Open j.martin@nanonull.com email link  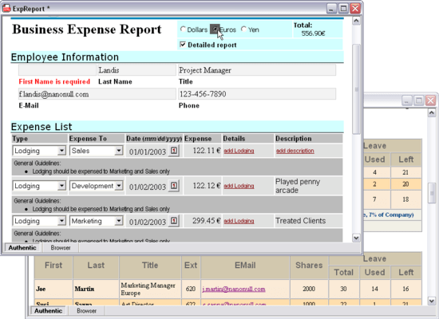[x=234, y=289]
